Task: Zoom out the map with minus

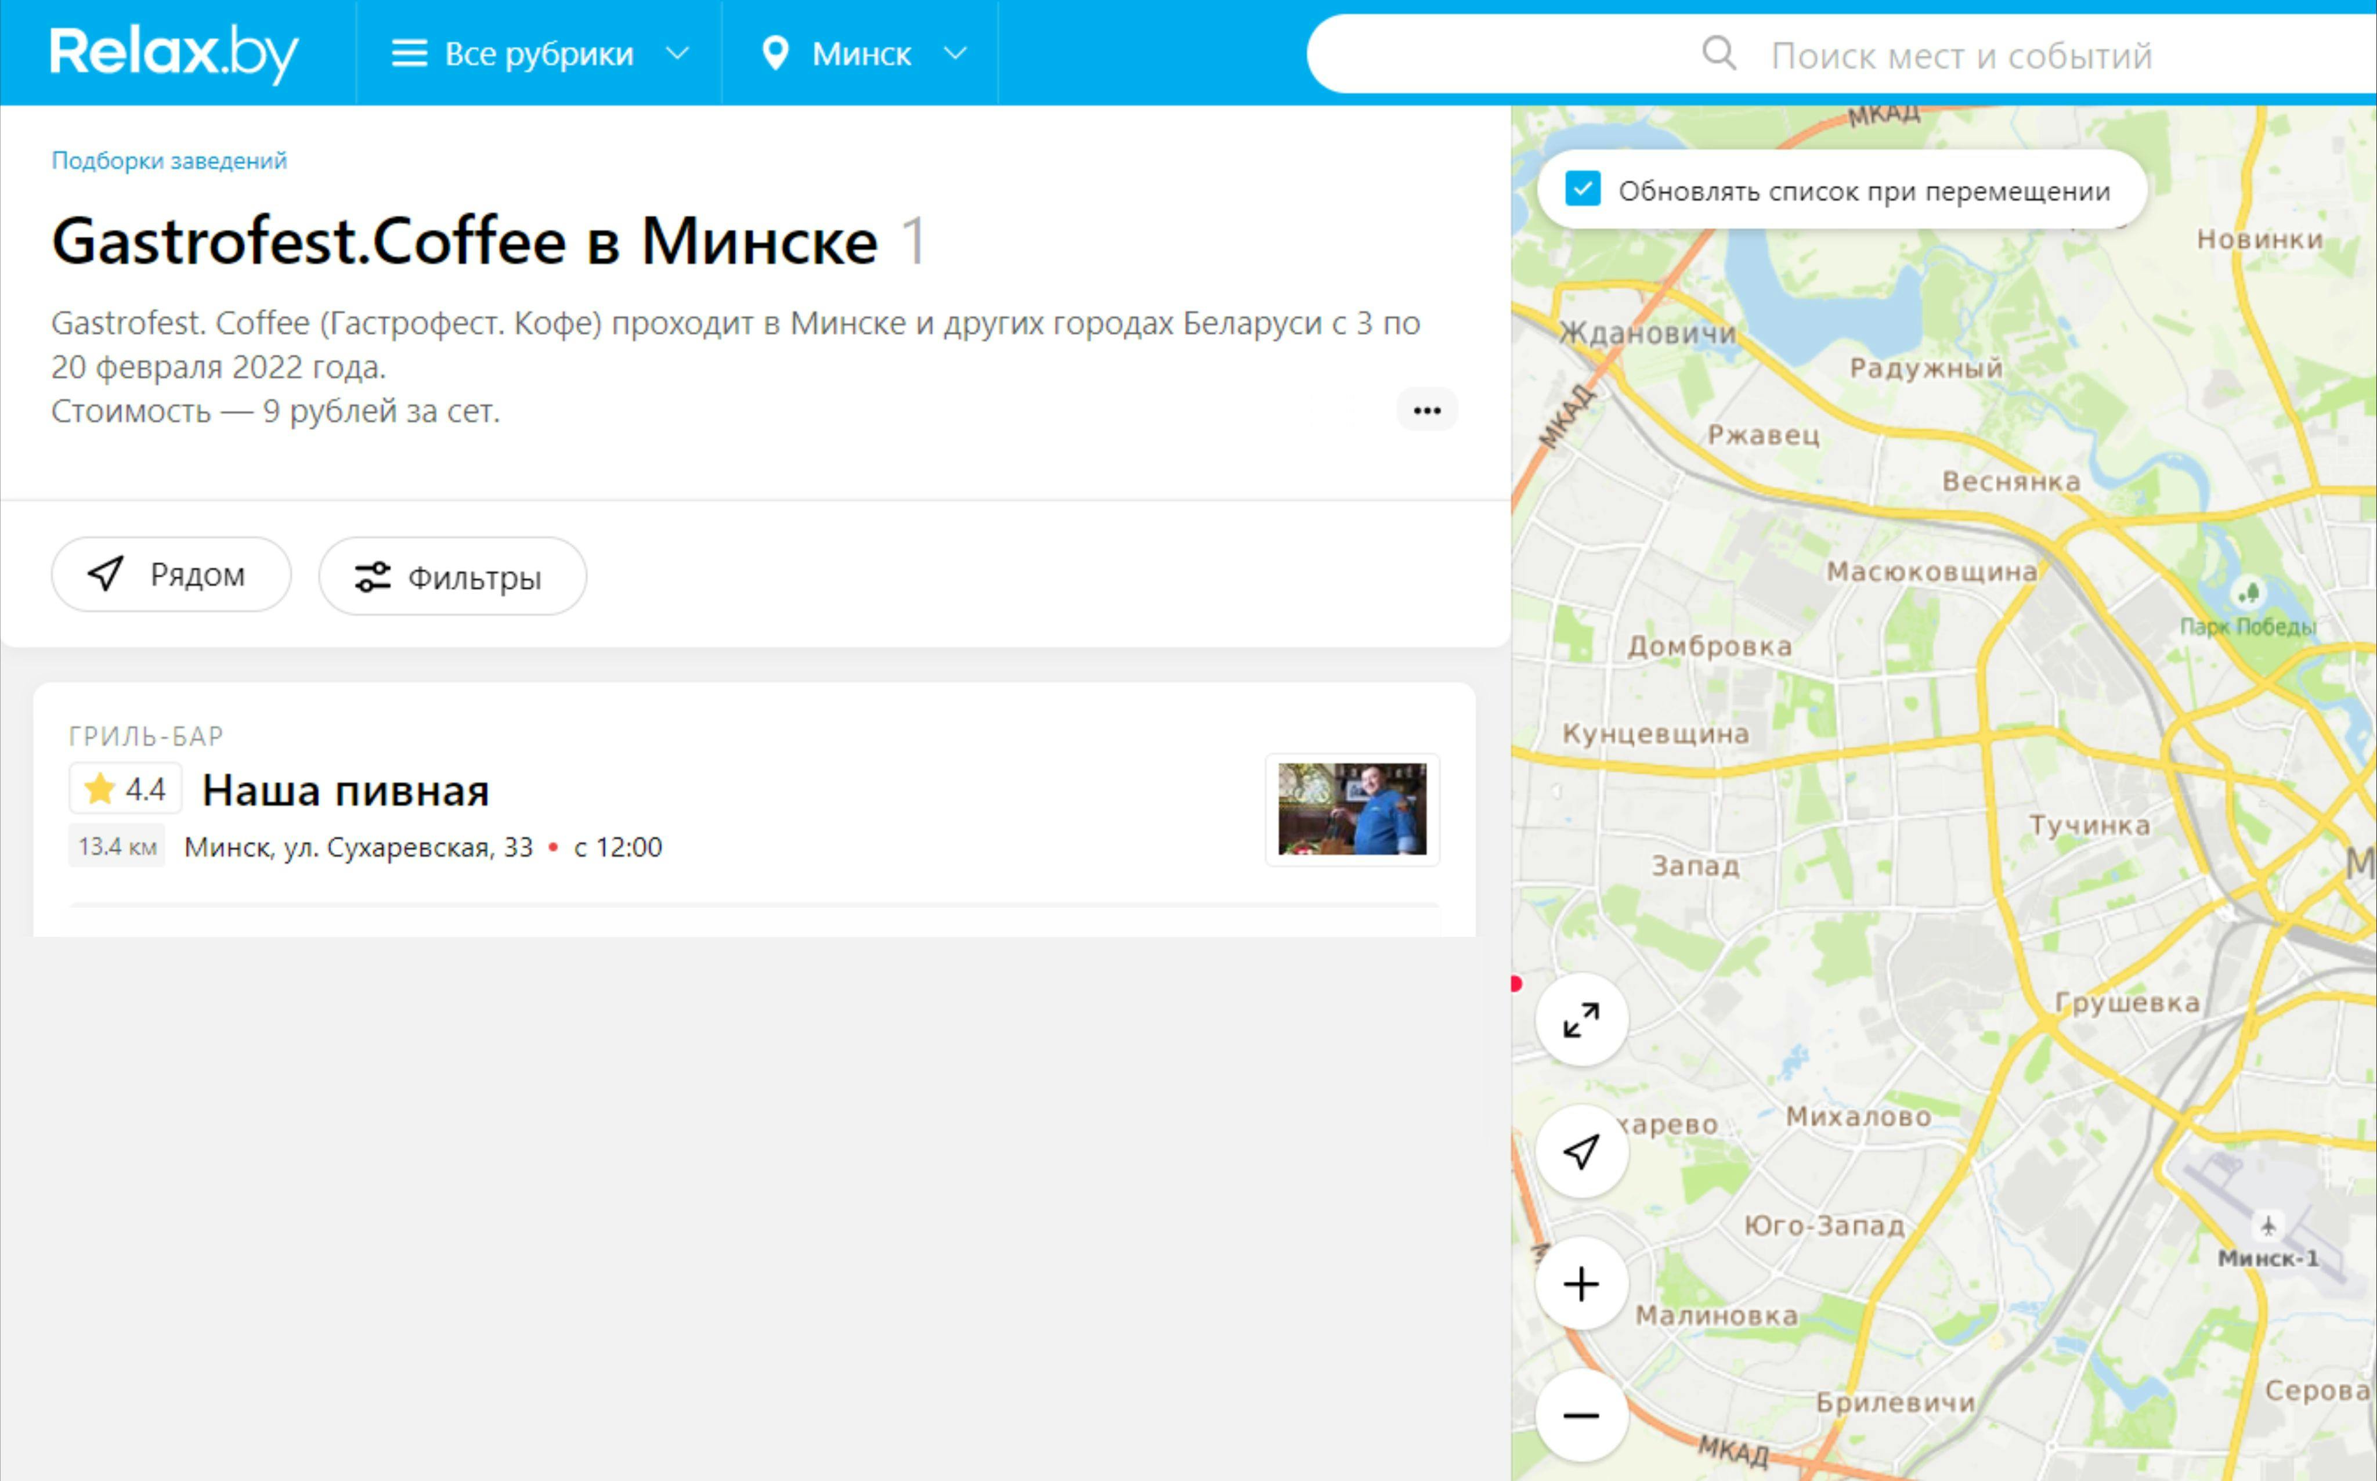Action: 1581,1415
